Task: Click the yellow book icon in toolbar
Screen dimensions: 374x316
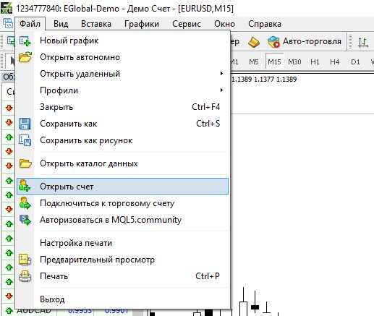Action: coord(254,42)
